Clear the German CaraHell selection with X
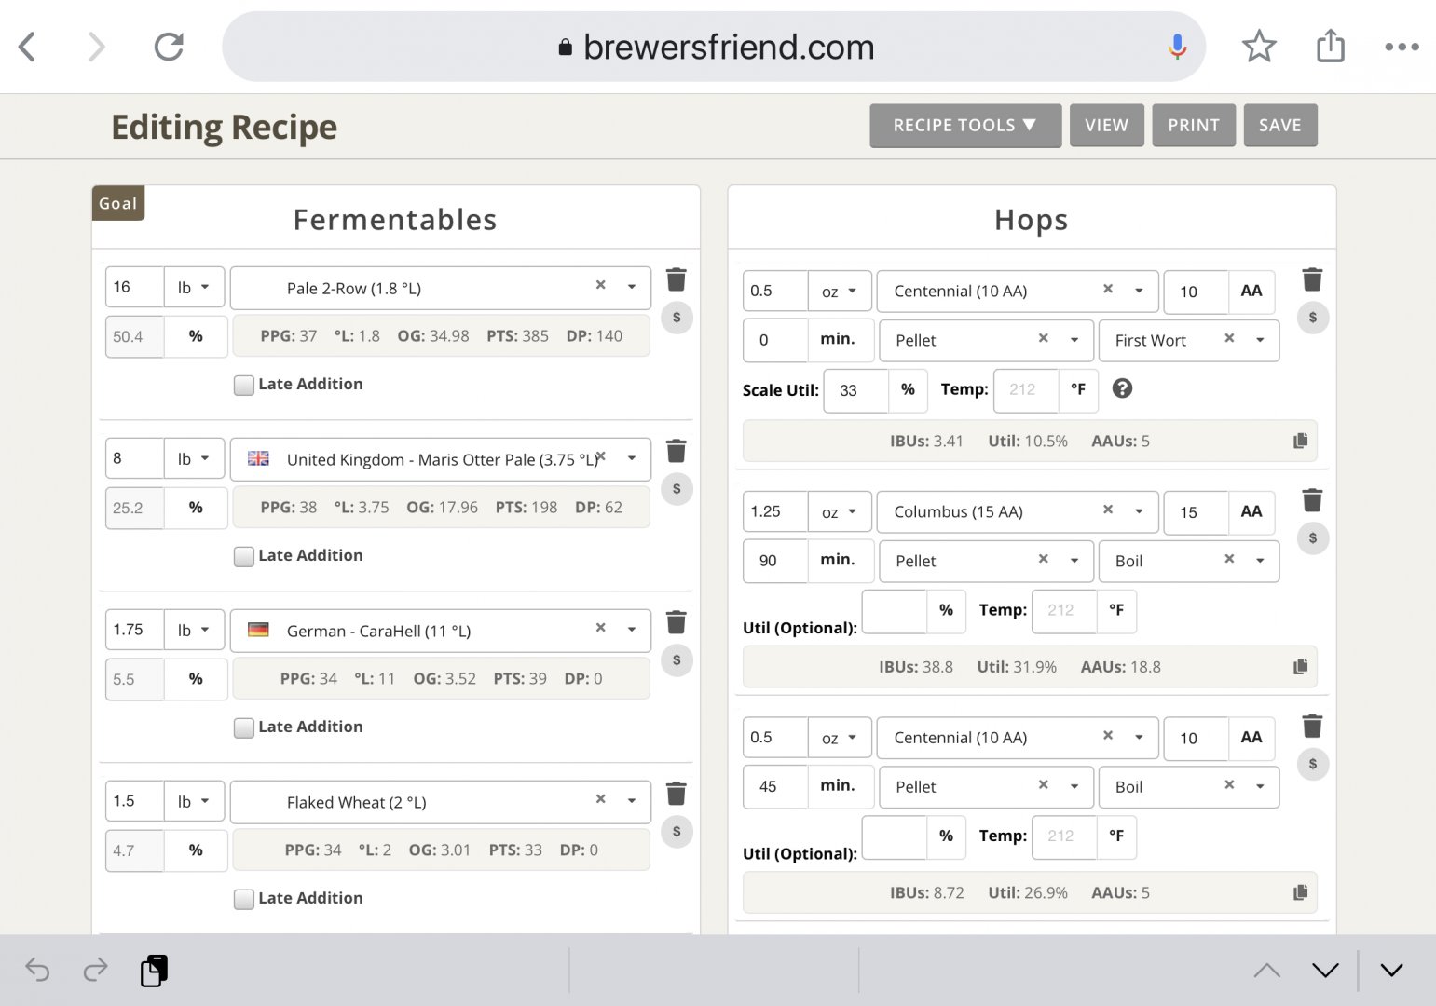 [x=601, y=629]
